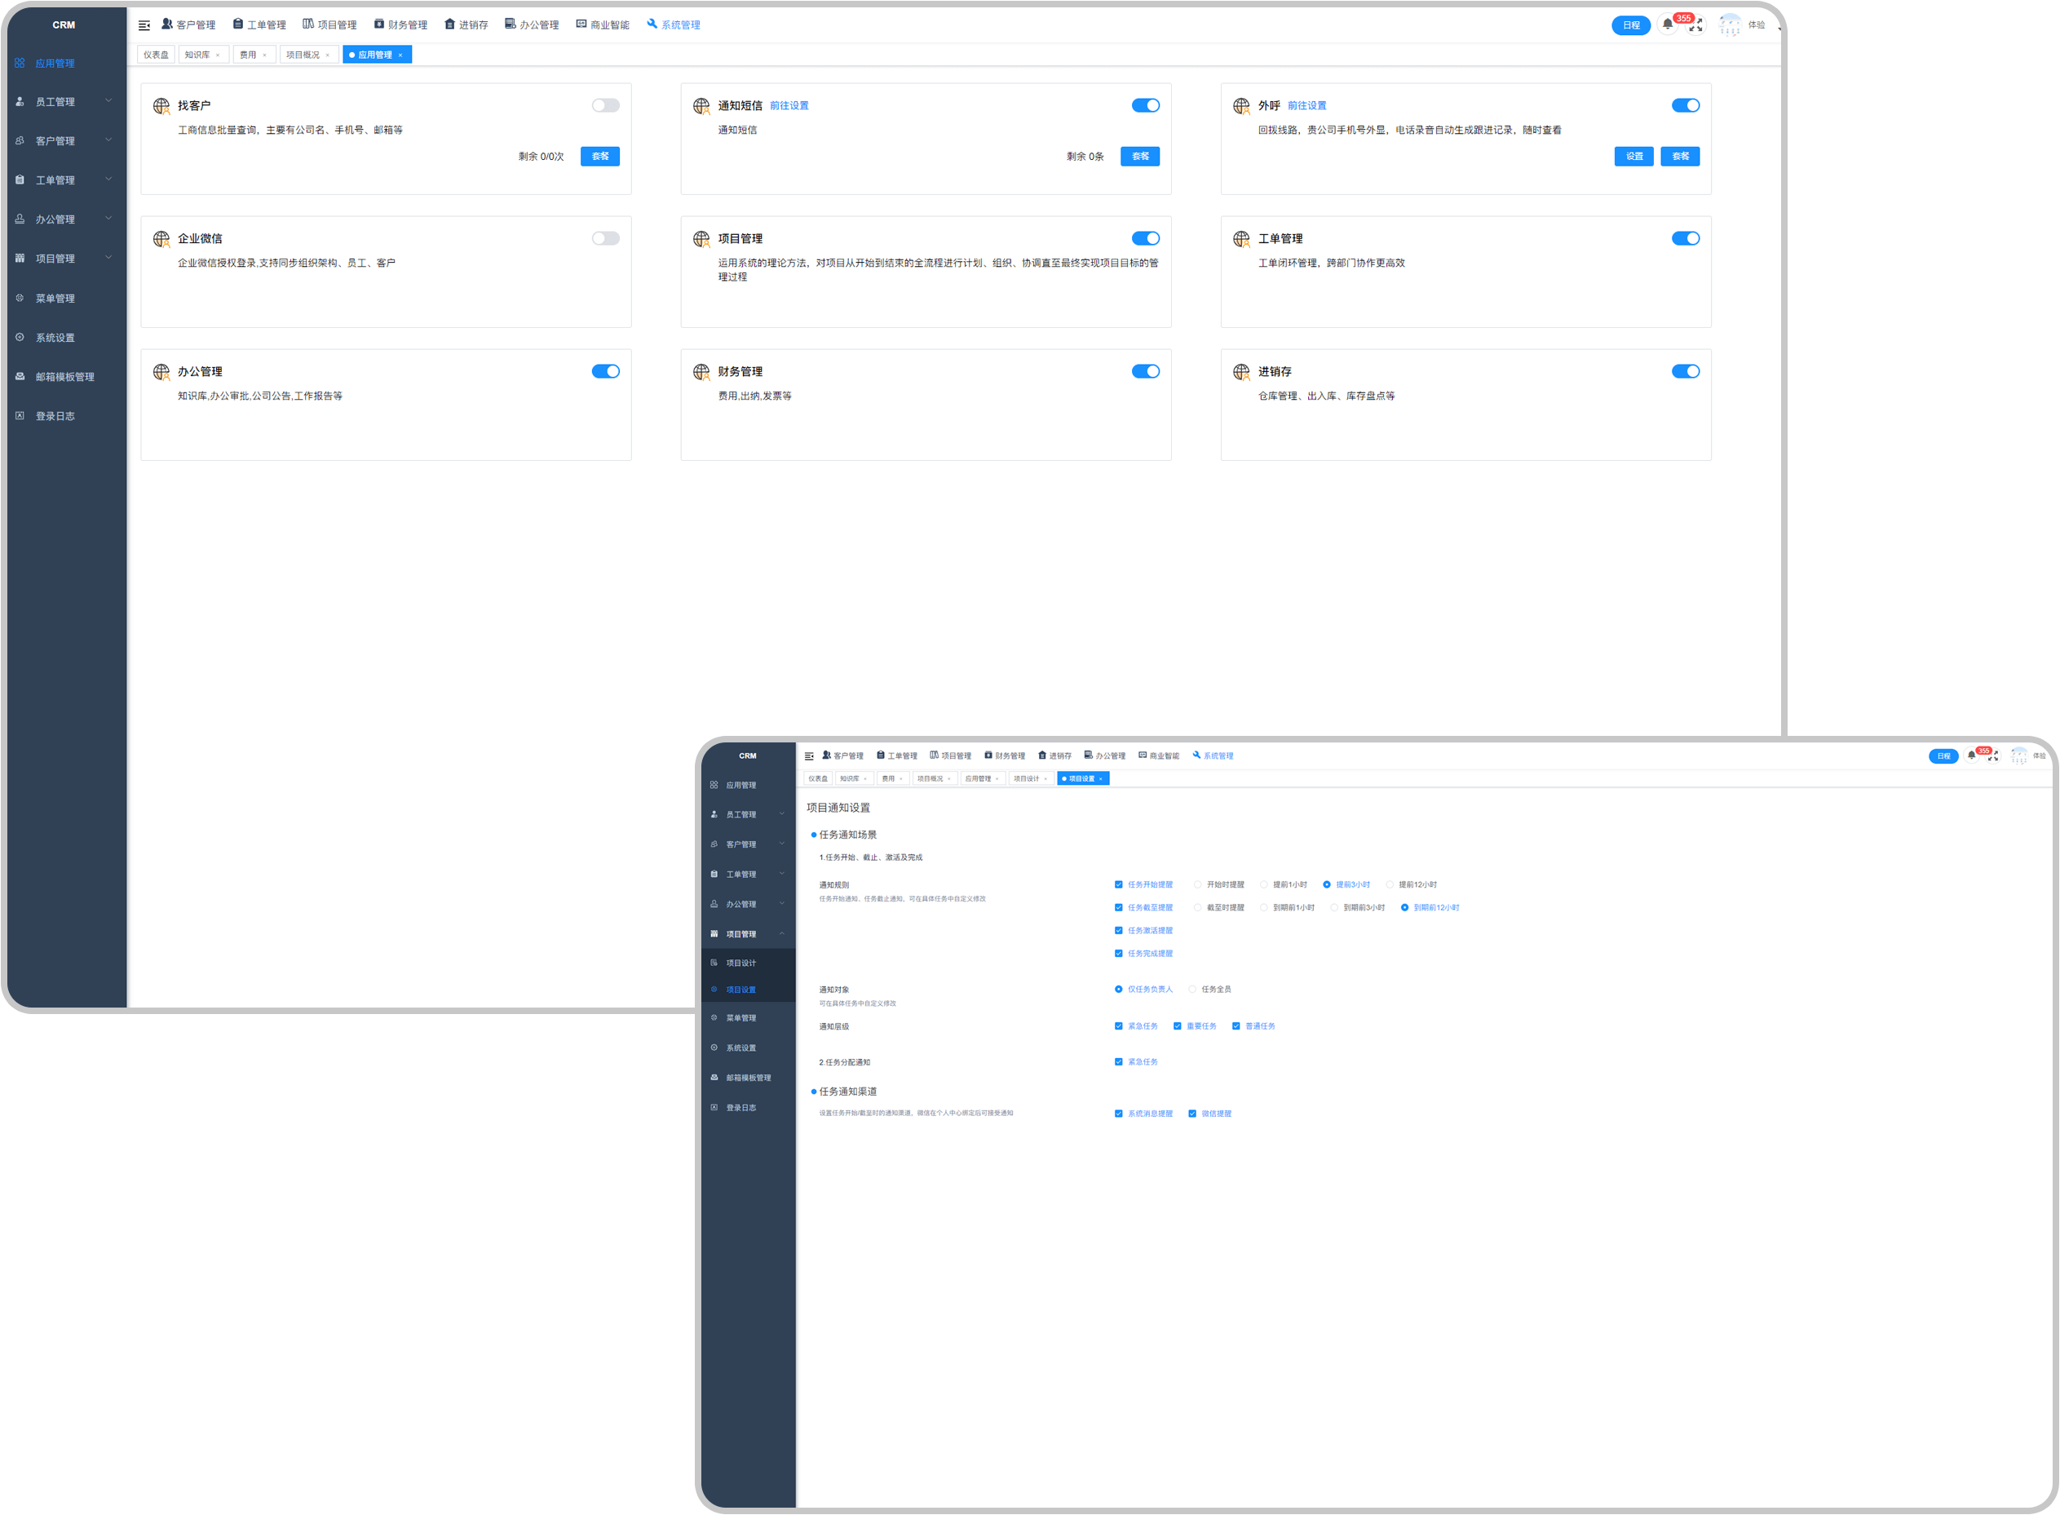
Task: Turn on the 企业微信 toggle switch
Action: tap(605, 238)
